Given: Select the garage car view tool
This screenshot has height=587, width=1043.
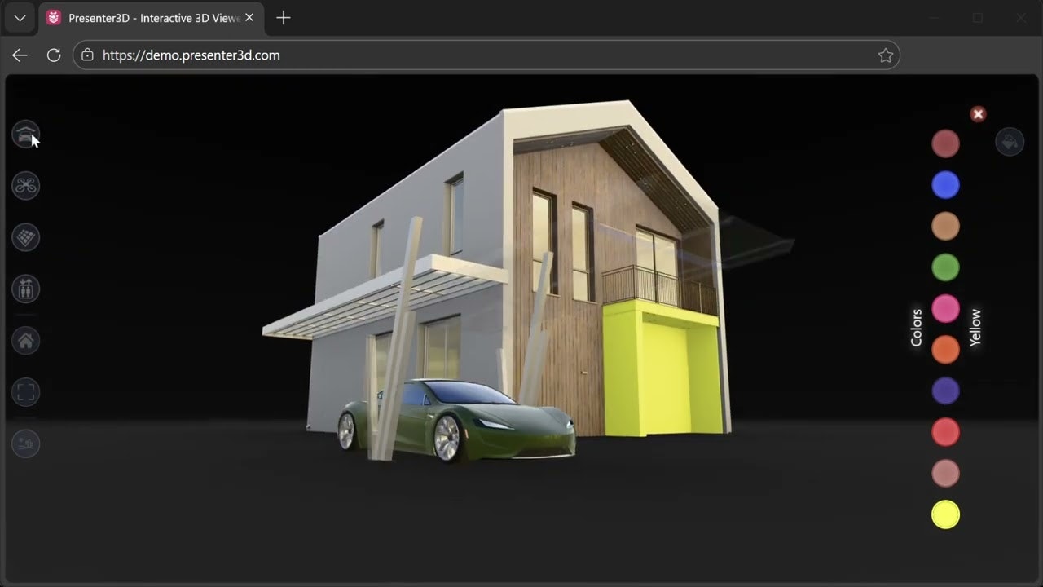Looking at the screenshot, I should tap(25, 133).
